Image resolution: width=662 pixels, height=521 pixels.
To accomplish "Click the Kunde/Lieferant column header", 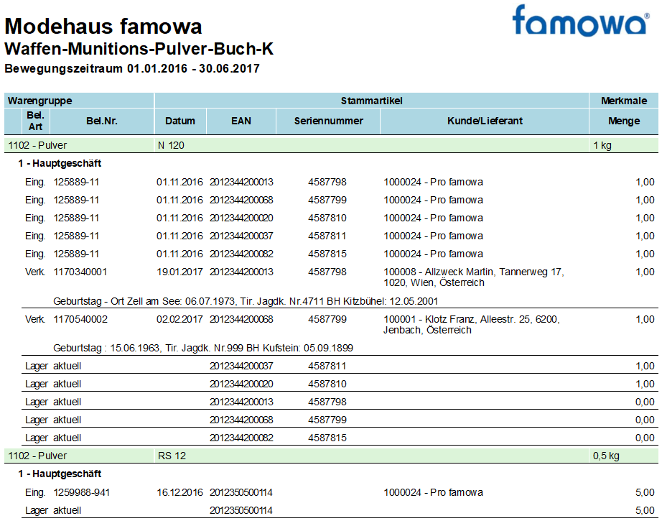I will (485, 121).
